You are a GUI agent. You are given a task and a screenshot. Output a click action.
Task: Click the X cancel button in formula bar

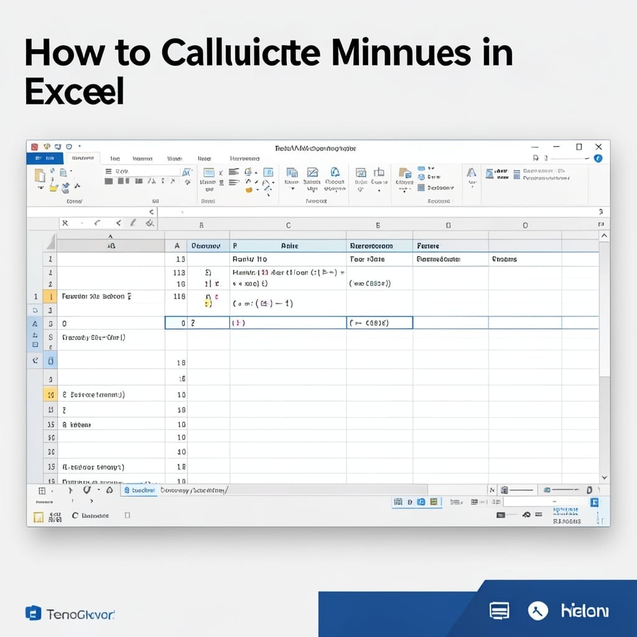(65, 223)
